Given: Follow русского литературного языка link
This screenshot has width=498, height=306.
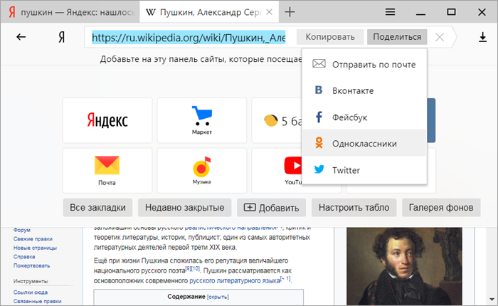Looking at the screenshot, I should [235, 281].
